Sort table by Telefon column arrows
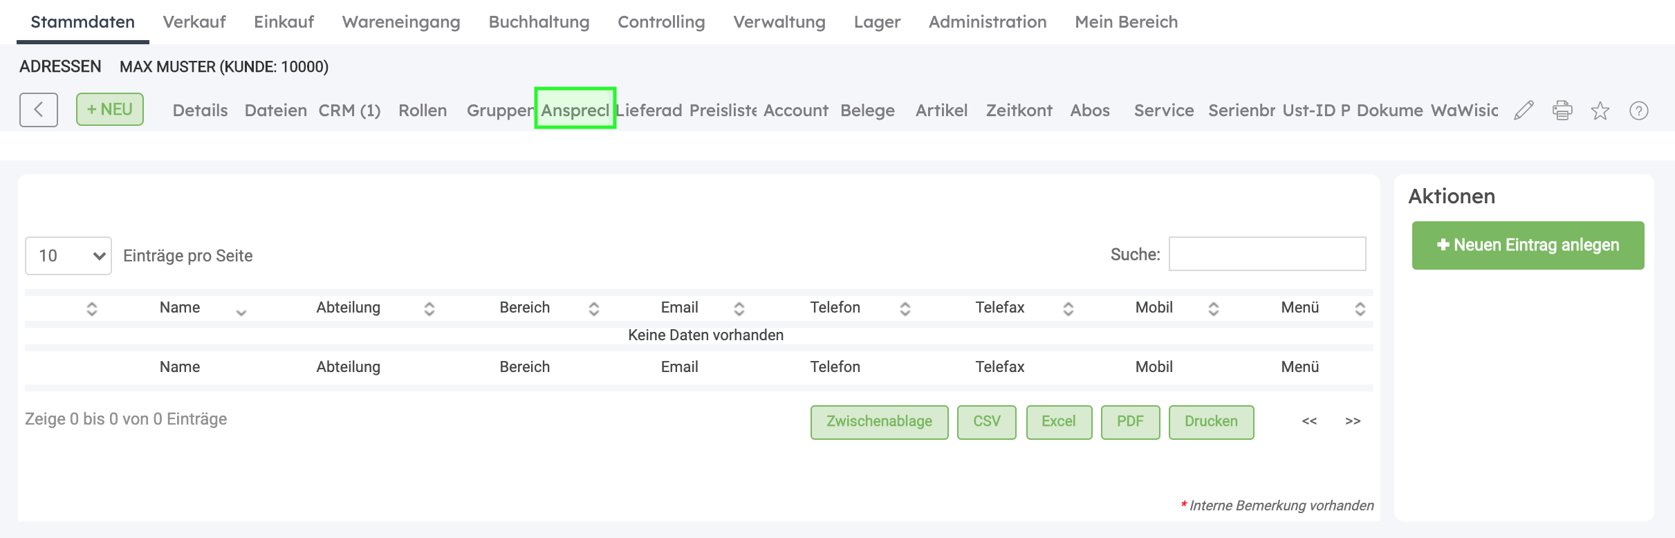 [905, 308]
